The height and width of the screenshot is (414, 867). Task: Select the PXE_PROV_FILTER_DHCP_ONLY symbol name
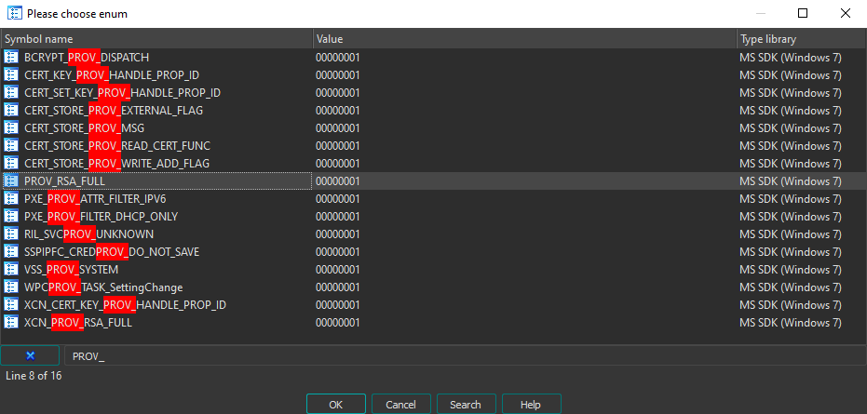[x=102, y=216]
